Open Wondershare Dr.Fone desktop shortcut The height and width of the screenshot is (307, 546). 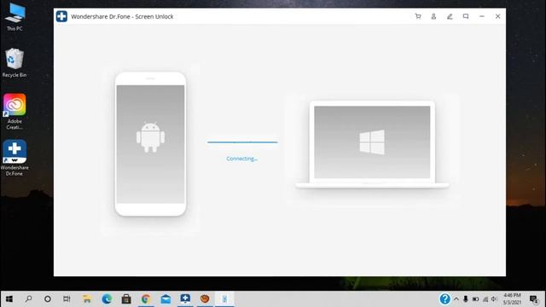click(x=15, y=158)
